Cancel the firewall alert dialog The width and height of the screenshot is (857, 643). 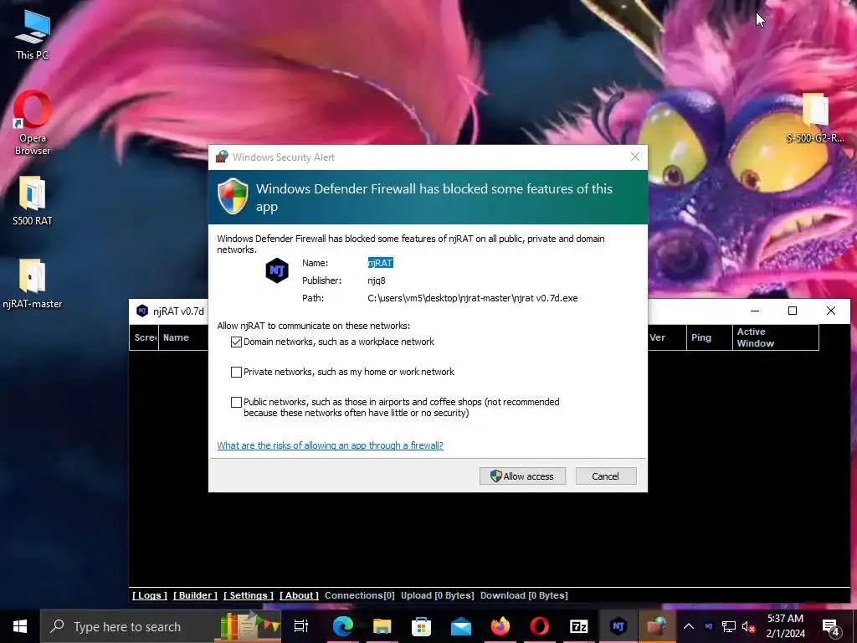click(x=606, y=476)
